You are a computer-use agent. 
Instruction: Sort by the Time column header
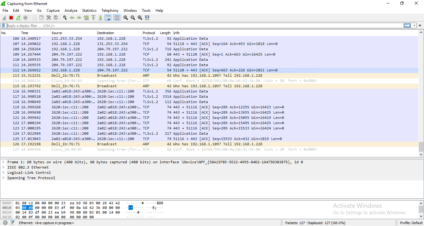35,33
